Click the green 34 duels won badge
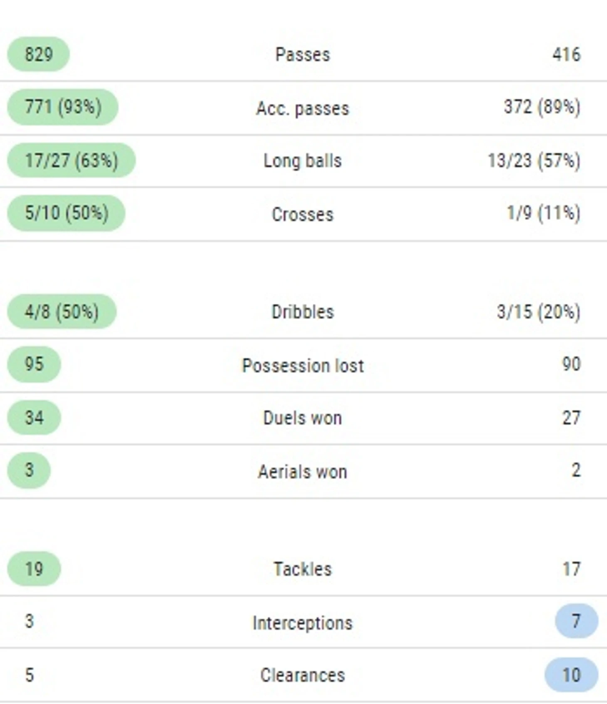This screenshot has width=607, height=704. [x=34, y=418]
